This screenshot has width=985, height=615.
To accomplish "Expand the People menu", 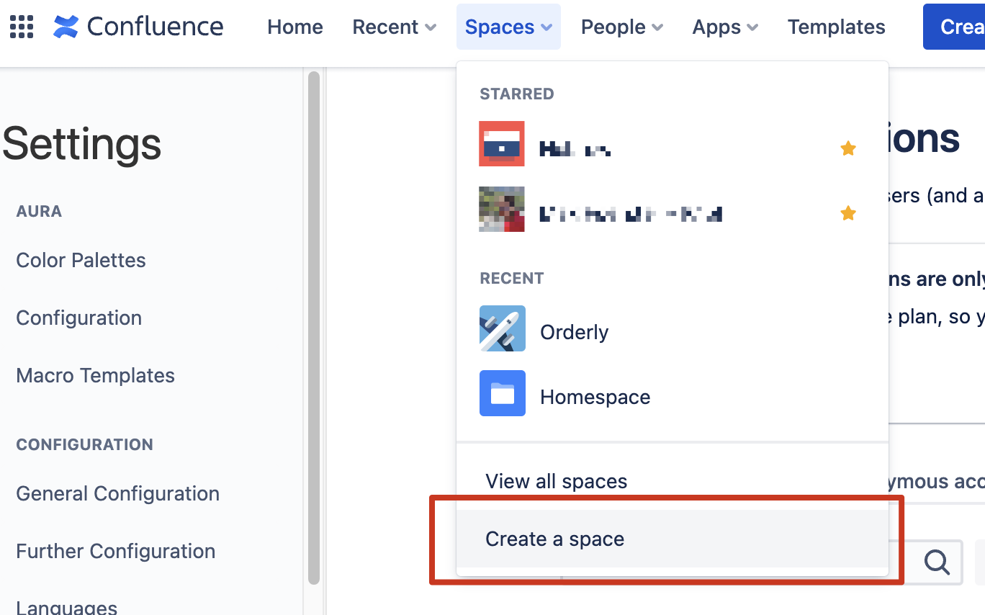I will 621,27.
